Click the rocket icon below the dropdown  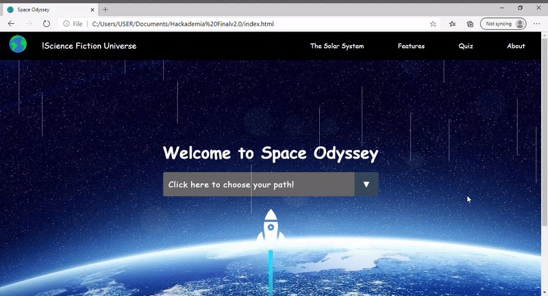(271, 225)
